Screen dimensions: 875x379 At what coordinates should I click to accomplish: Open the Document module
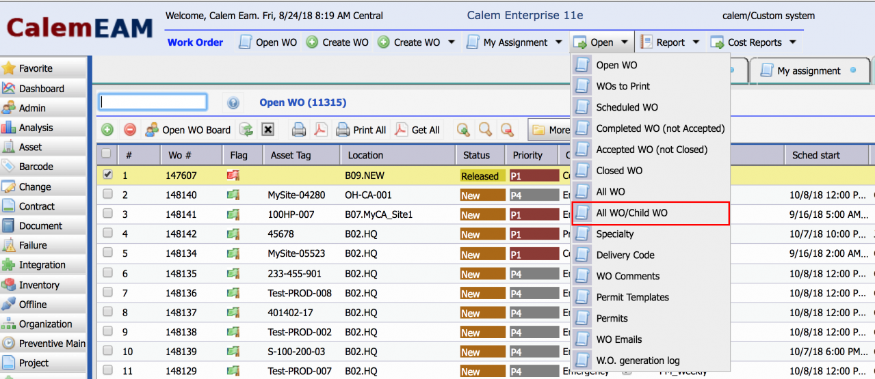(44, 225)
